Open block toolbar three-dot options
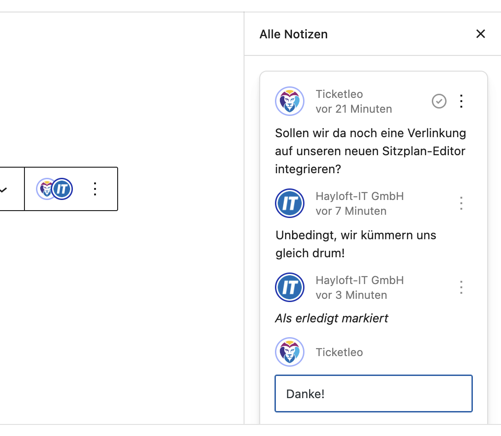 (95, 189)
